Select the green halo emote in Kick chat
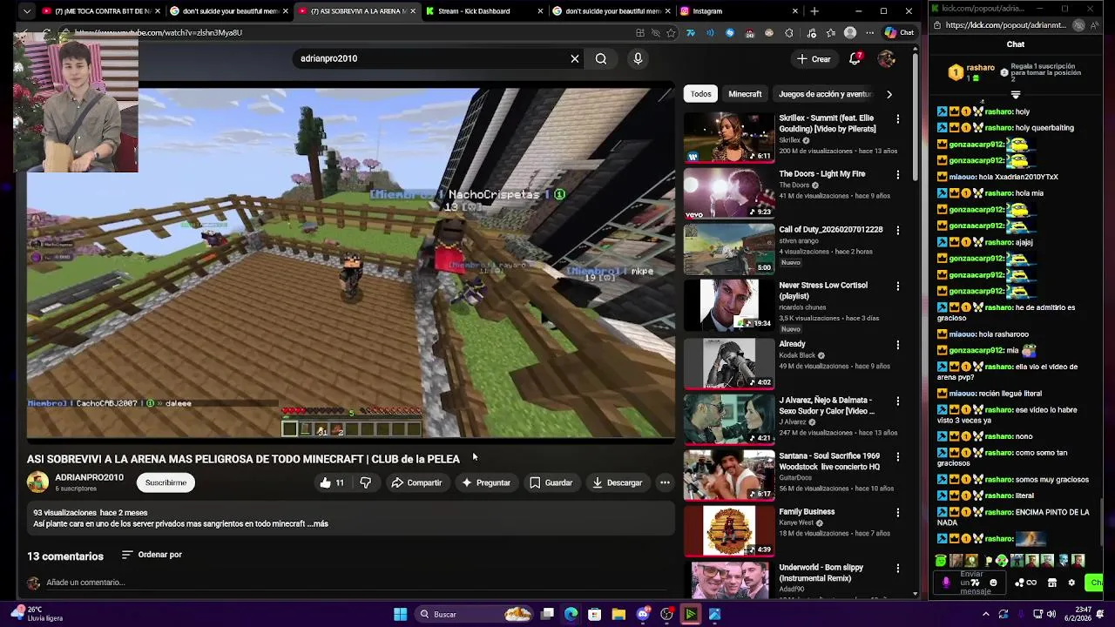This screenshot has width=1115, height=627. point(941,561)
